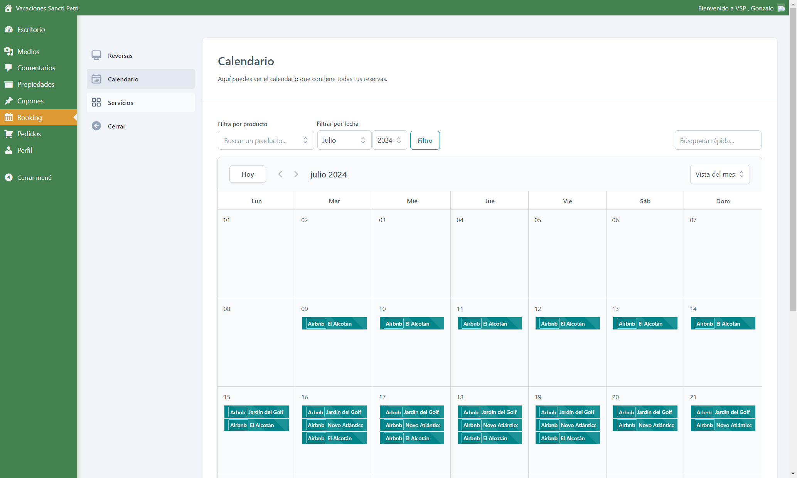Viewport: 797px width, 478px height.
Task: Open Airbnb El Alcotán booking on day 14
Action: (723, 323)
